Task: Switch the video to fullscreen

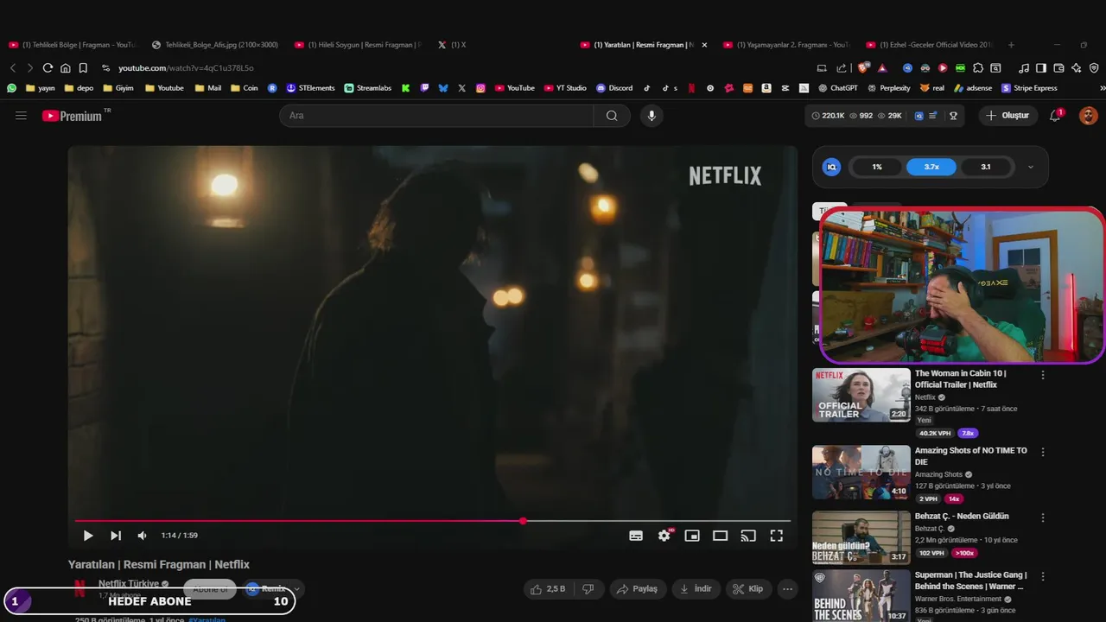Action: pos(777,536)
